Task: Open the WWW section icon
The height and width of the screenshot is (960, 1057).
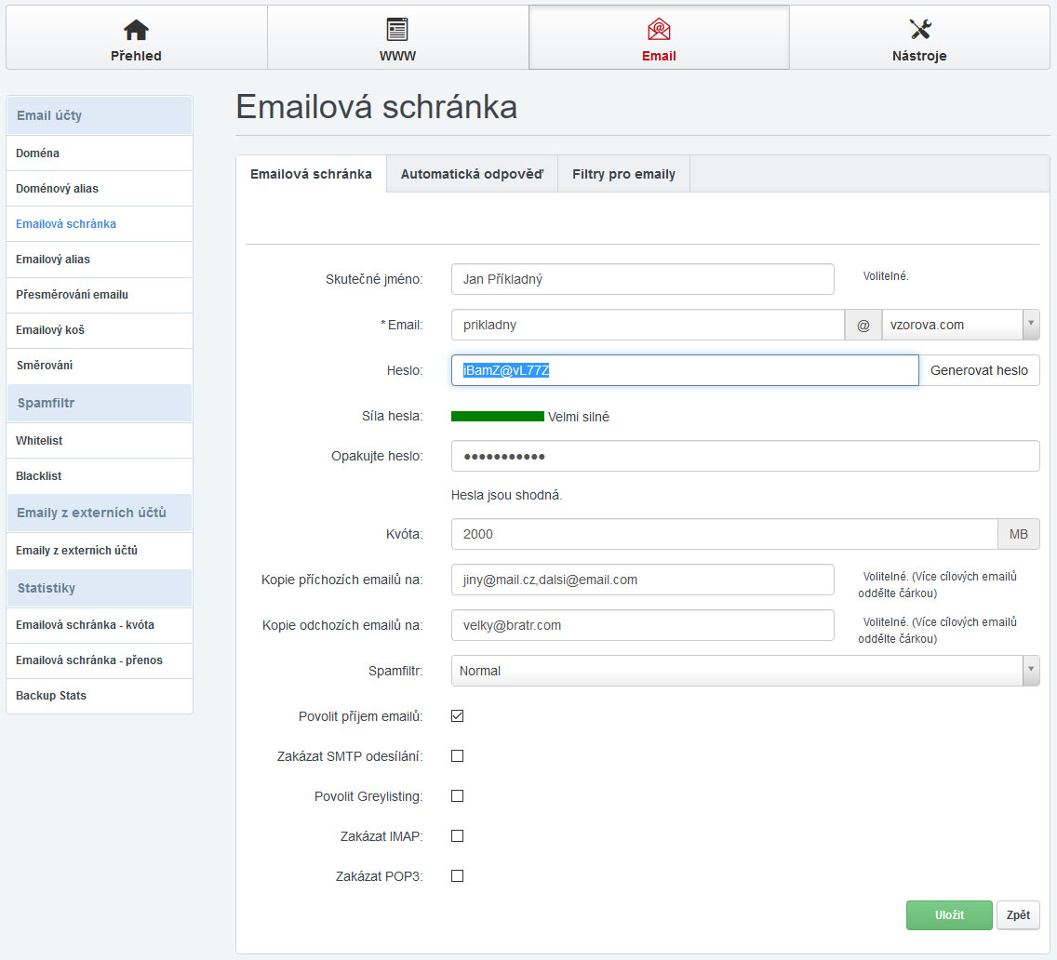Action: pyautogui.click(x=397, y=30)
